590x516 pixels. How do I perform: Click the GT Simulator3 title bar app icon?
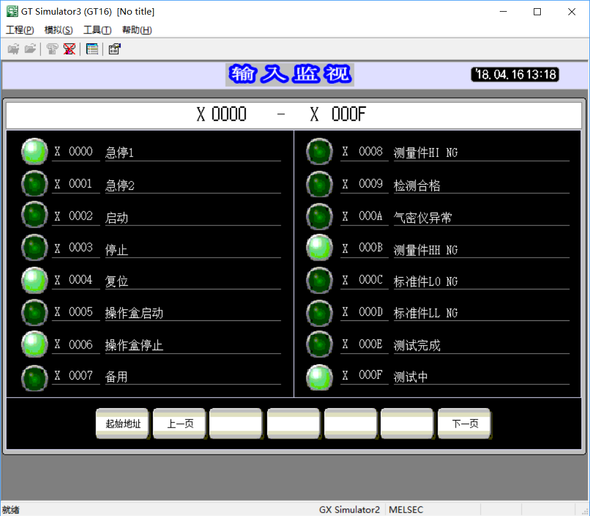[12, 12]
